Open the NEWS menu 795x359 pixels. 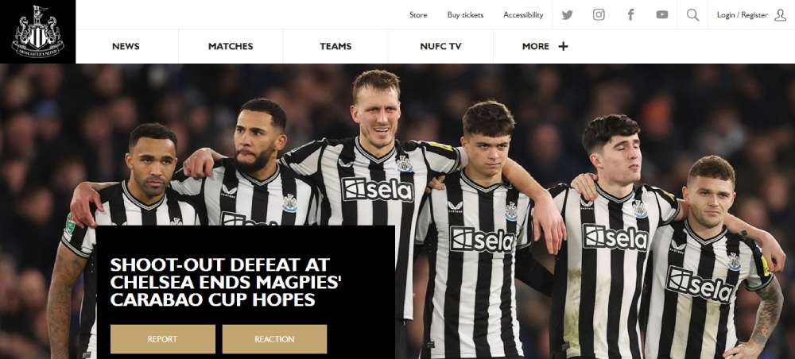pyautogui.click(x=126, y=46)
